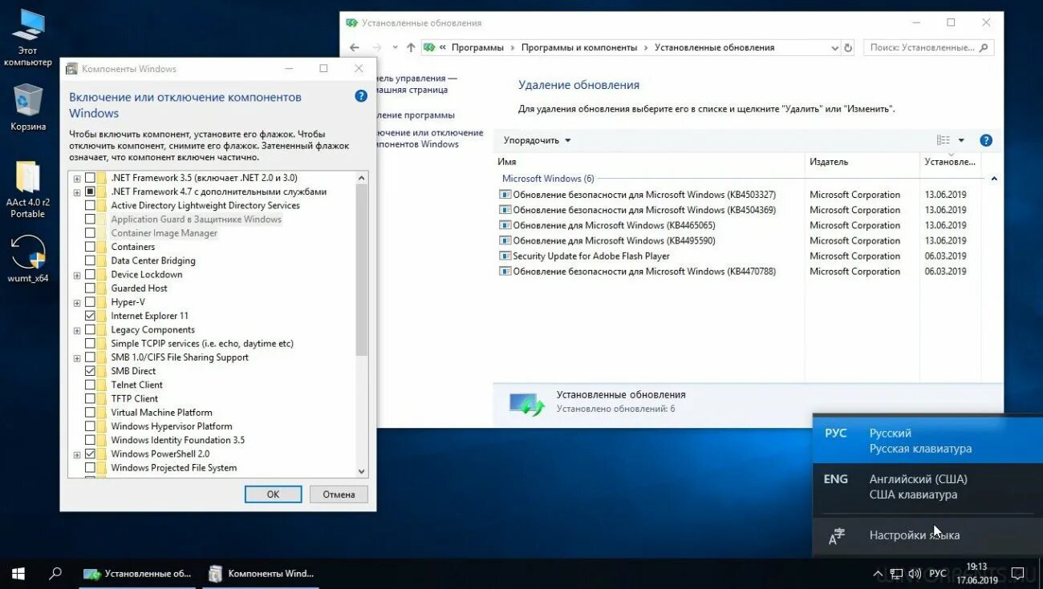
Task: Select the wumt_x64 desktop shortcut
Action: pos(28,259)
